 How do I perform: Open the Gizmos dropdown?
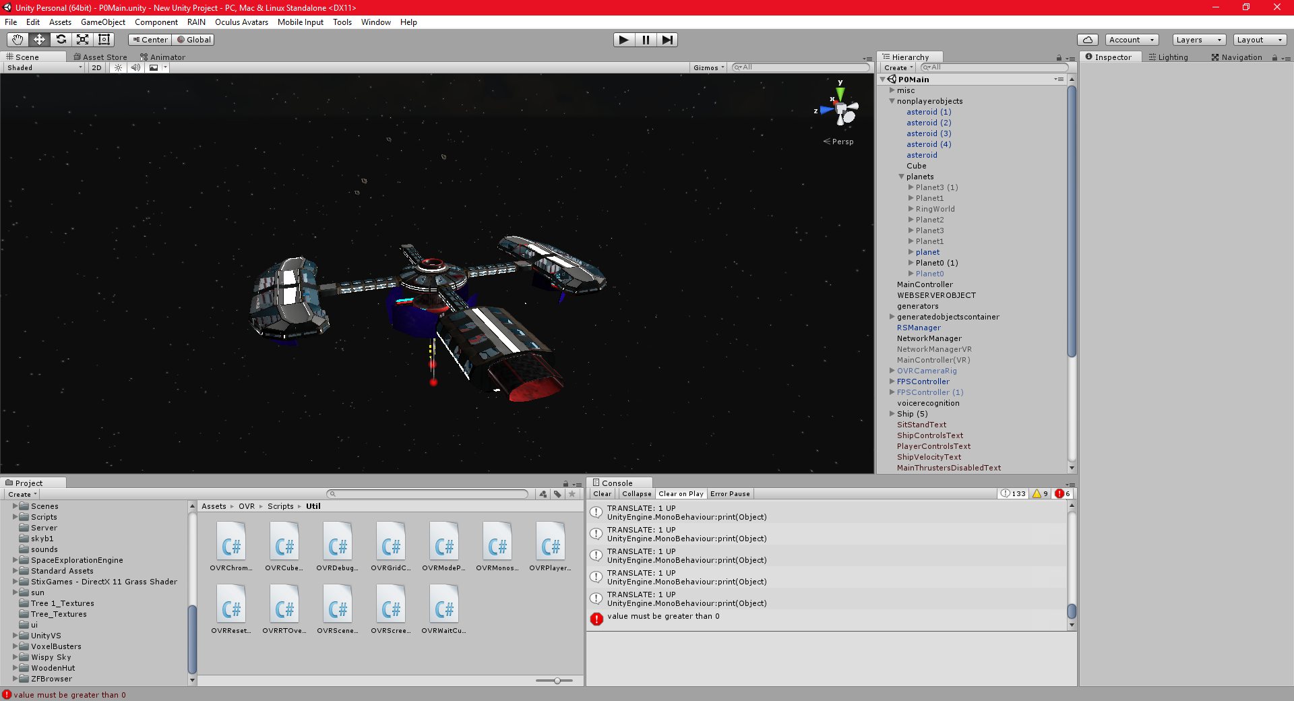pos(709,67)
